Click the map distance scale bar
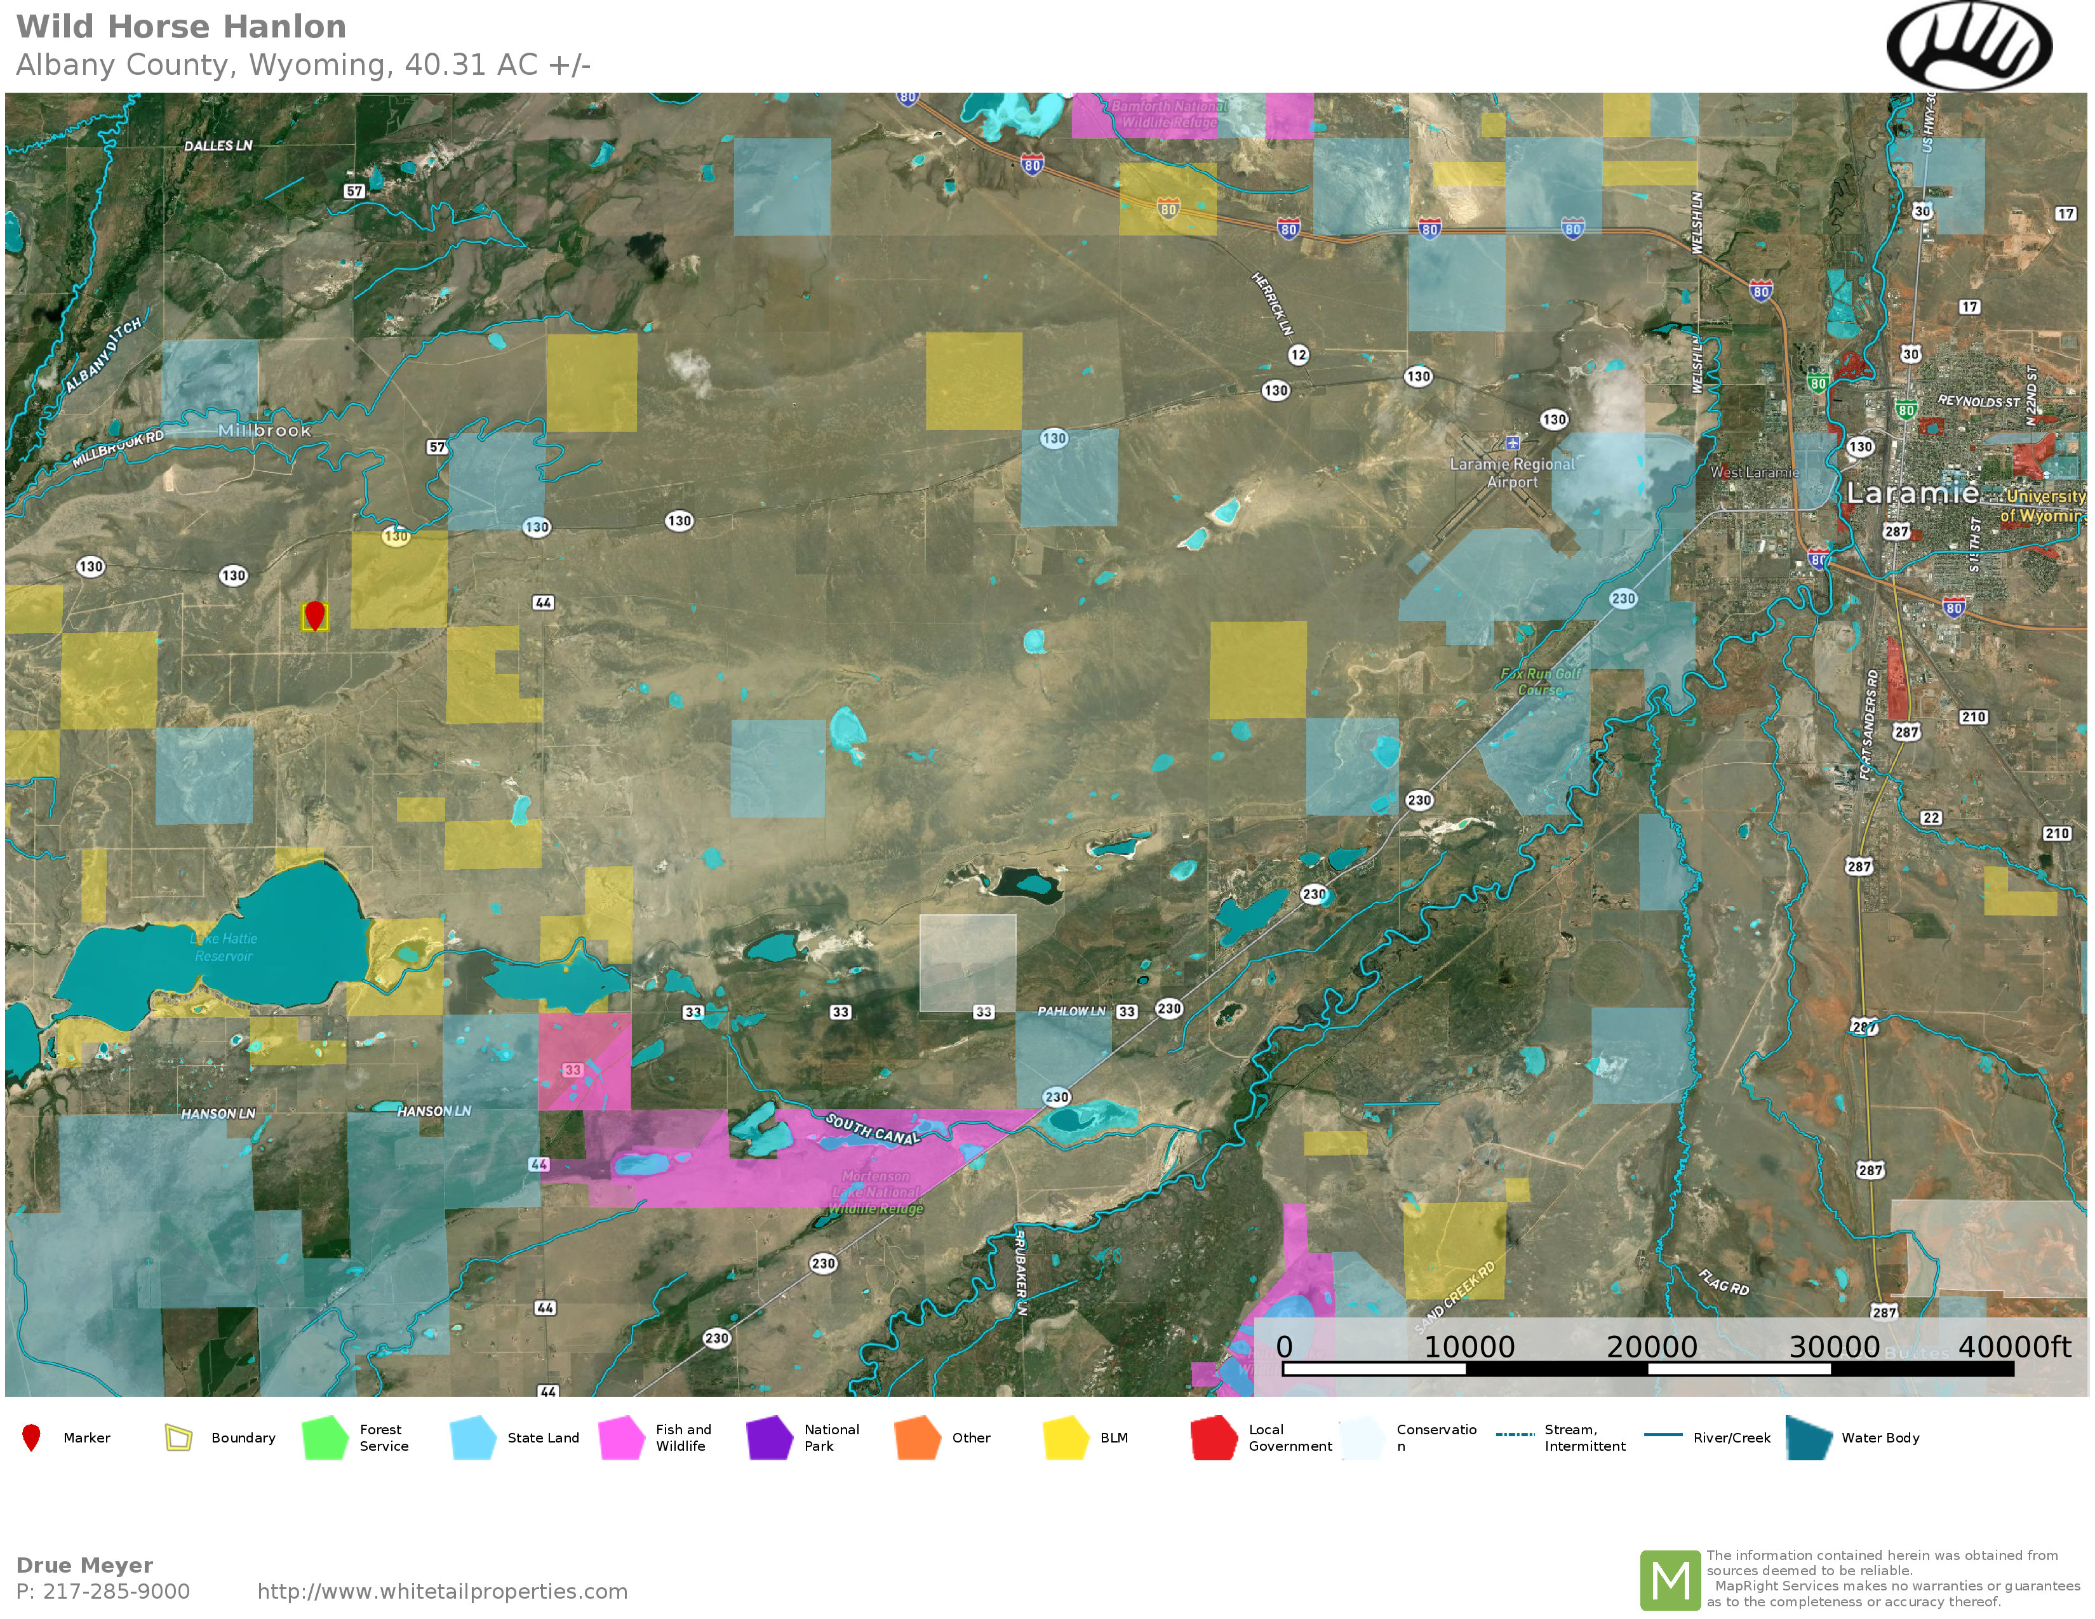The width and height of the screenshot is (2095, 1619). pos(1647,1369)
